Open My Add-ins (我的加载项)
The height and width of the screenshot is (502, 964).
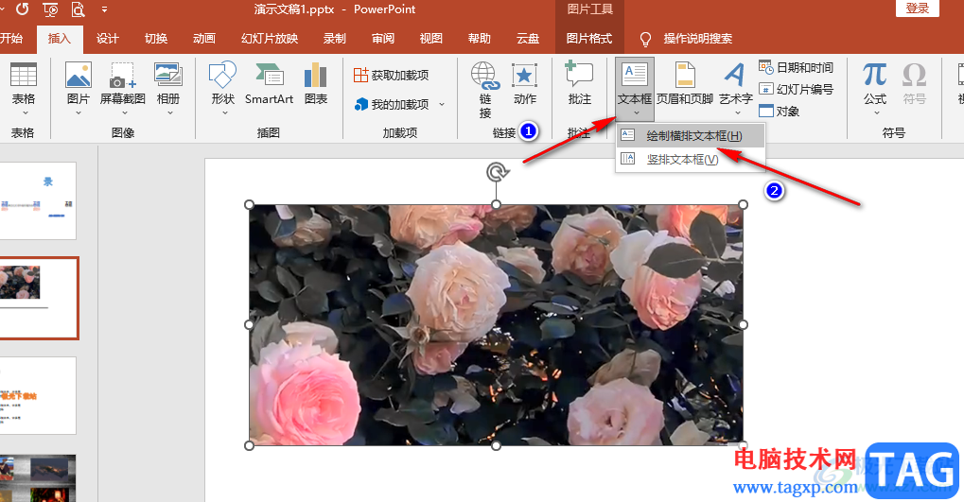392,104
